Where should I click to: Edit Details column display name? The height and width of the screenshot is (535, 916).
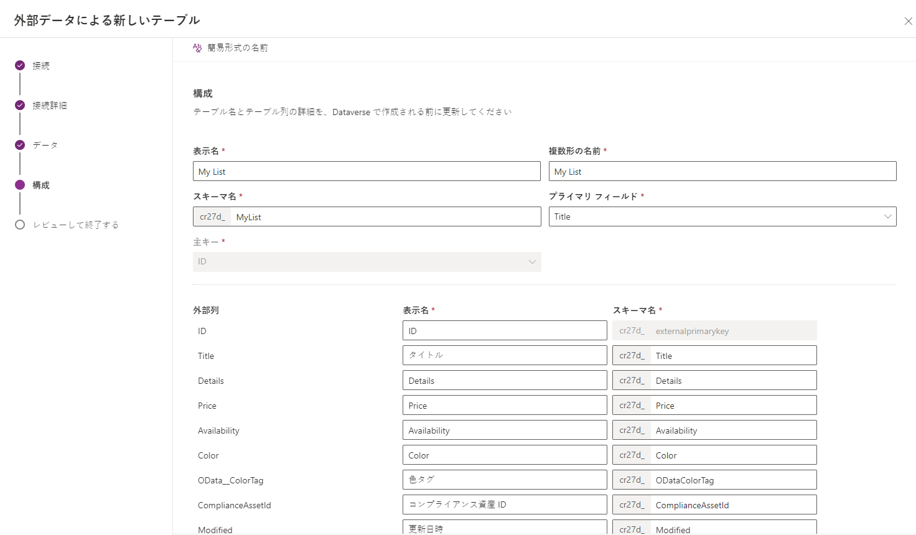(505, 380)
